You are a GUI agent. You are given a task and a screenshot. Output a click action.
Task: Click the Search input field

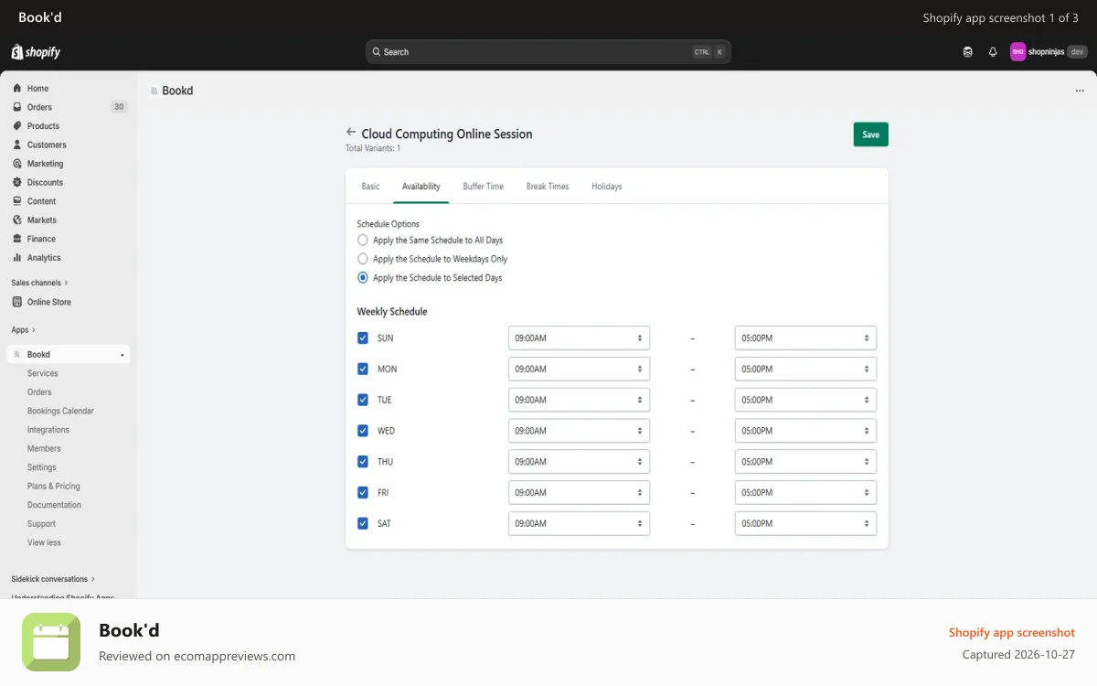[x=548, y=52]
